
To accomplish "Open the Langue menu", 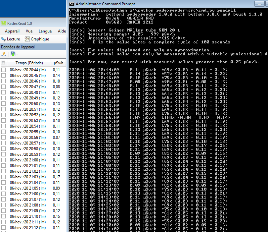I will click(45, 31).
